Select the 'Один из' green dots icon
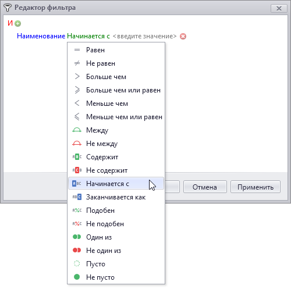Image resolution: width=291 pixels, height=289 pixels. 77,237
